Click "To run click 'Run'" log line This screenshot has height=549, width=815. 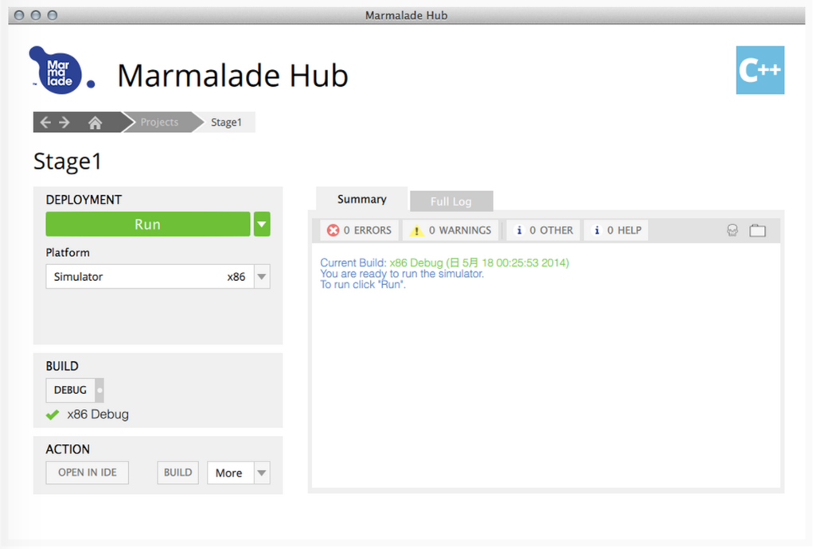363,285
